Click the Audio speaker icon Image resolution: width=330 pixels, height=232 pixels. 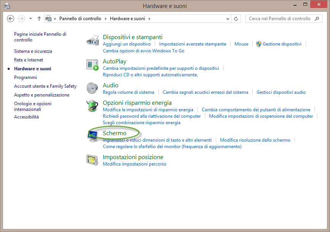tap(92, 88)
